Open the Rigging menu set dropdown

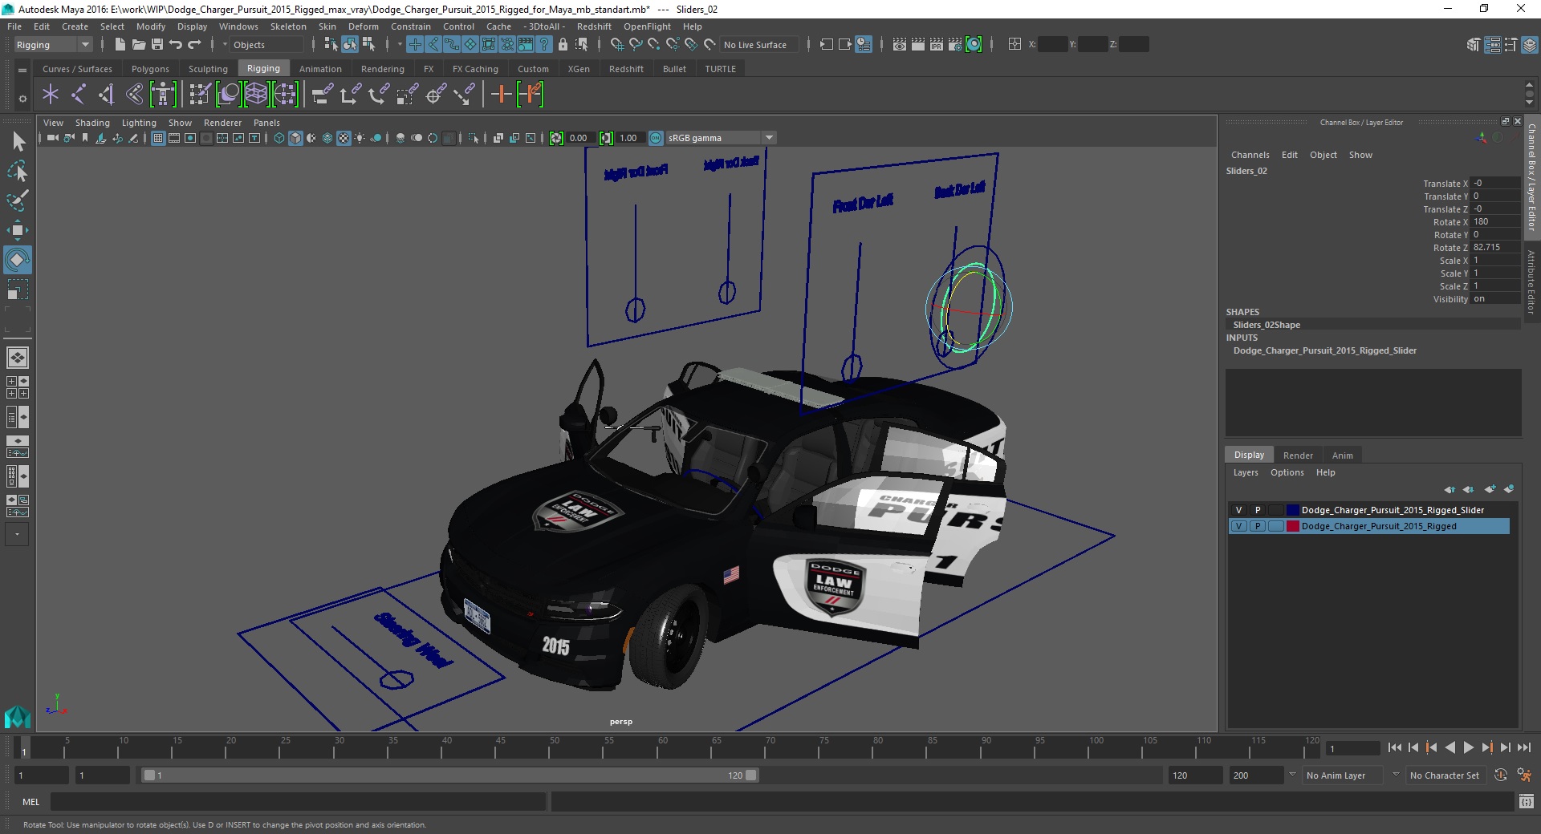[x=53, y=45]
